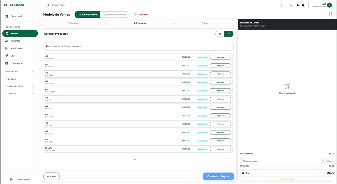Add product SKU 461613 to cart
This screenshot has height=184, width=337.
coord(220,57)
